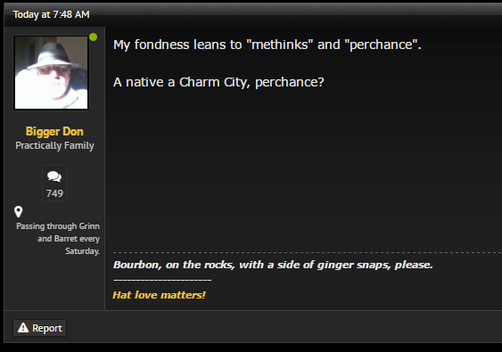Click the quoted word "methinks" in post
502x352 pixels.
pyautogui.click(x=279, y=45)
